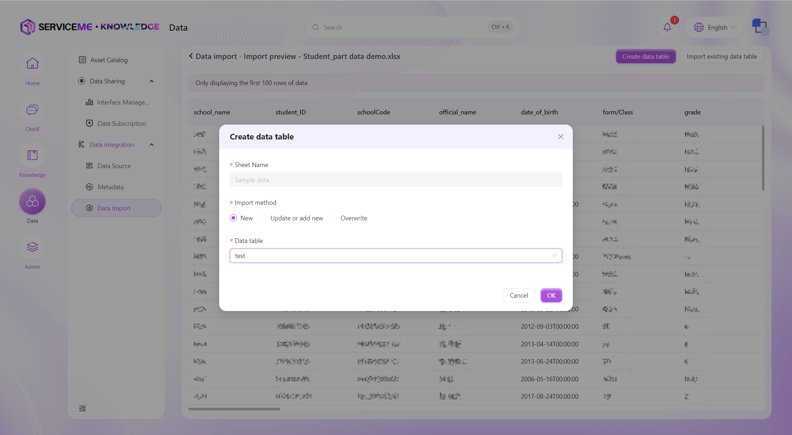
Task: Open the Data Source menu item
Action: coord(114,166)
